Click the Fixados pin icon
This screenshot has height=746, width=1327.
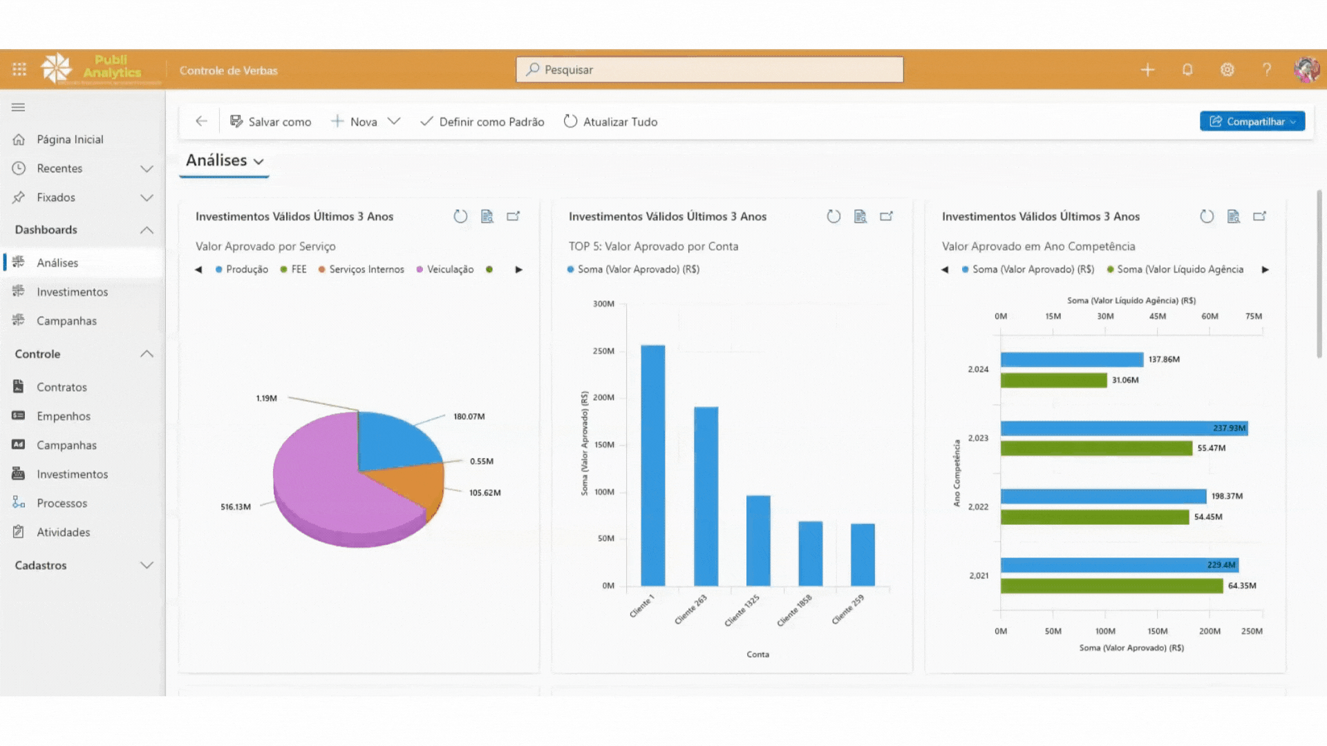[x=19, y=198]
